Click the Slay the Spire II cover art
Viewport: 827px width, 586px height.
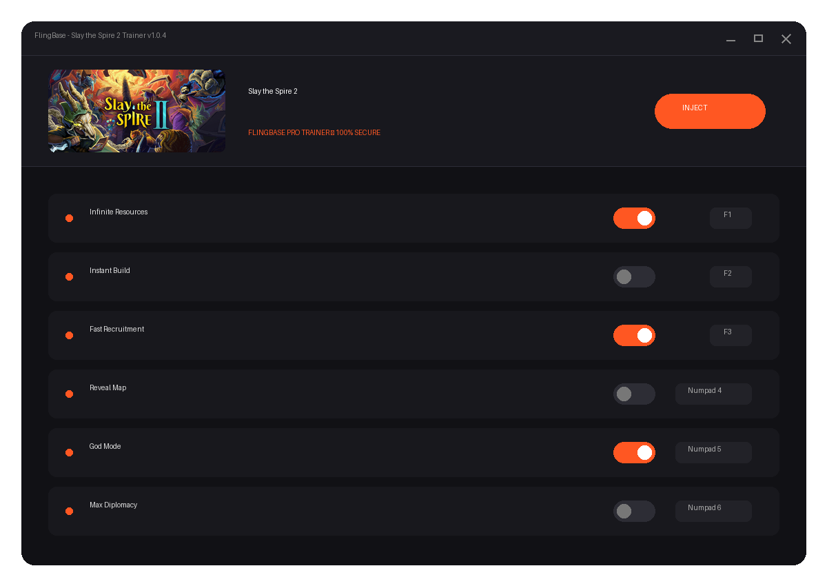[137, 111]
